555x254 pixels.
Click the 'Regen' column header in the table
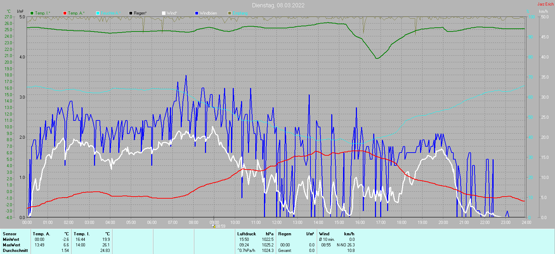point(285,234)
